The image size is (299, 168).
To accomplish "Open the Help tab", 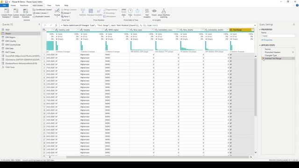I will [66, 5].
